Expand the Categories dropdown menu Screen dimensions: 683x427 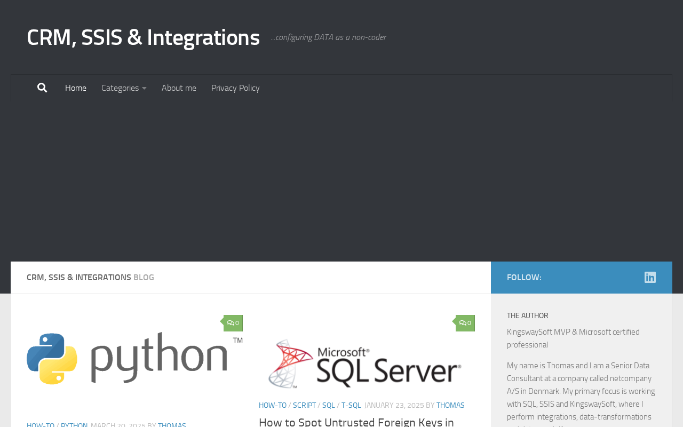(124, 88)
